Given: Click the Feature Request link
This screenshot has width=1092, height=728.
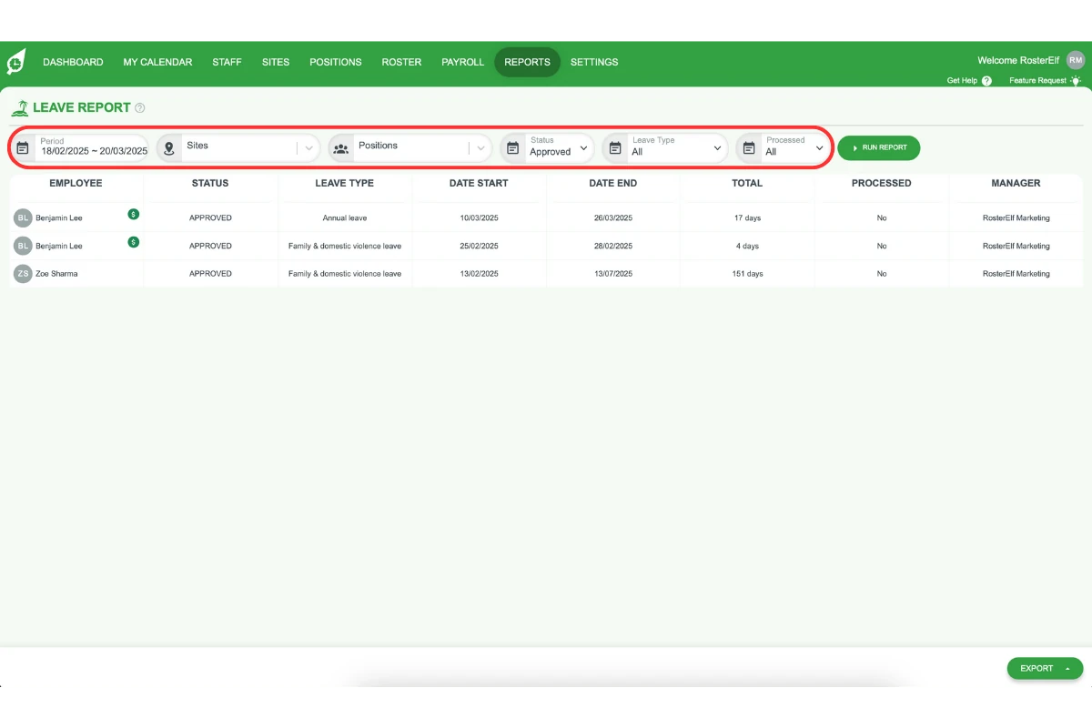Looking at the screenshot, I should [x=1037, y=81].
